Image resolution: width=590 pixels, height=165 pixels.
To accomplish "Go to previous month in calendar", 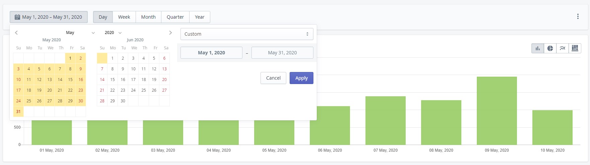I will click(x=16, y=33).
